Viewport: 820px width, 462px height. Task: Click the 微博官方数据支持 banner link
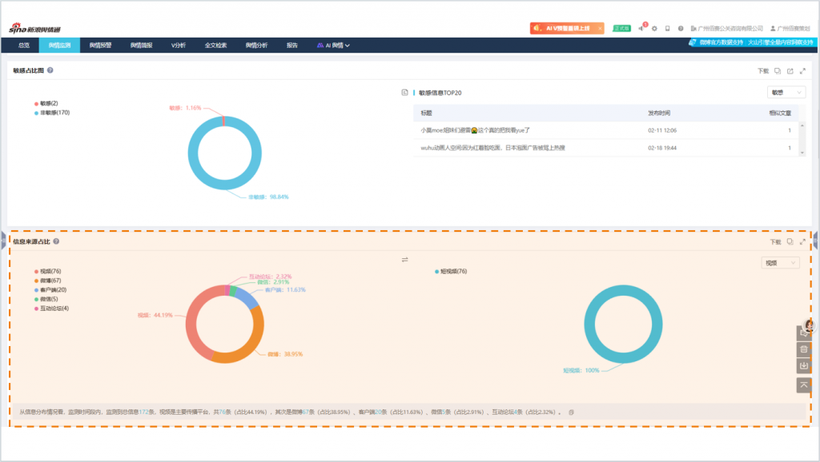pos(721,42)
